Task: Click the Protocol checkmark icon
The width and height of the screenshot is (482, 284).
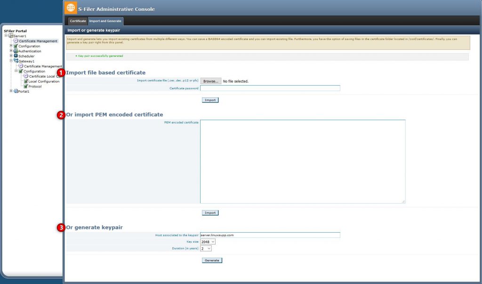Action: pos(26,86)
